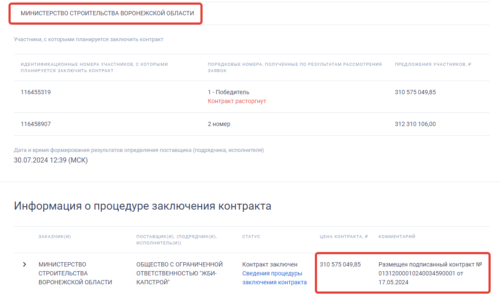The width and height of the screenshot is (500, 300).
Task: Click the Контракт заключен status text
Action: [270, 264]
